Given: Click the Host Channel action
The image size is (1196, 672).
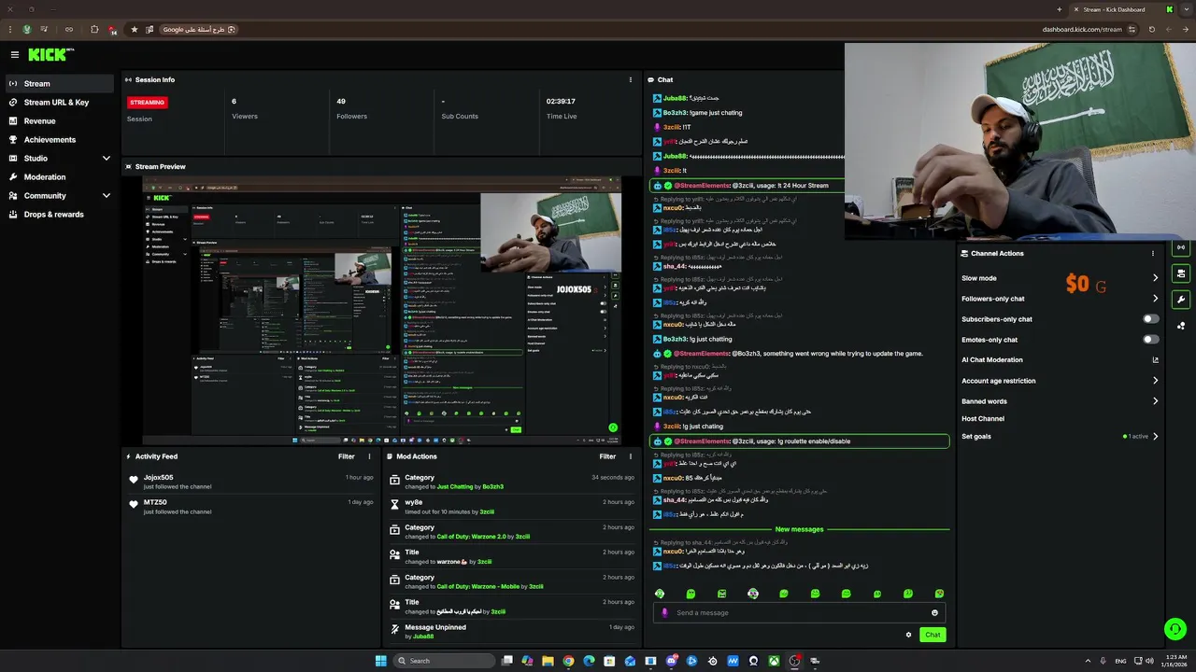Looking at the screenshot, I should click(982, 419).
